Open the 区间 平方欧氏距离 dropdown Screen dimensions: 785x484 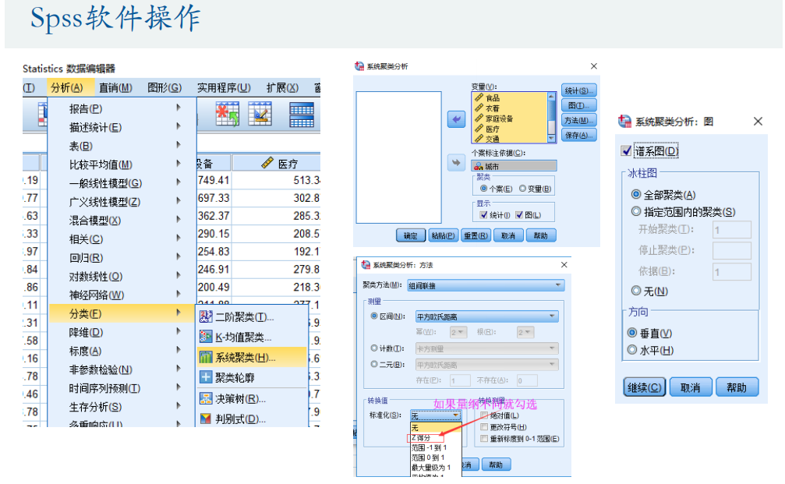point(486,316)
